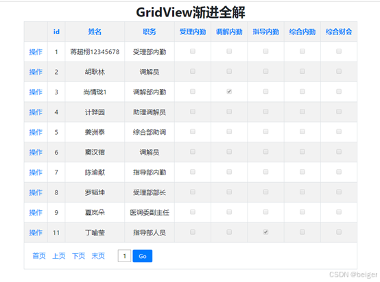The width and height of the screenshot is (380, 282).
Task: Select the name cell 丁喻莹
Action: pos(95,233)
